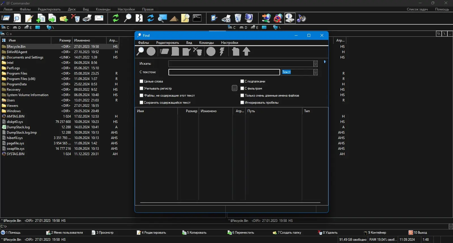
Task: Enable the Целые слова checkbox
Action: pos(141,81)
